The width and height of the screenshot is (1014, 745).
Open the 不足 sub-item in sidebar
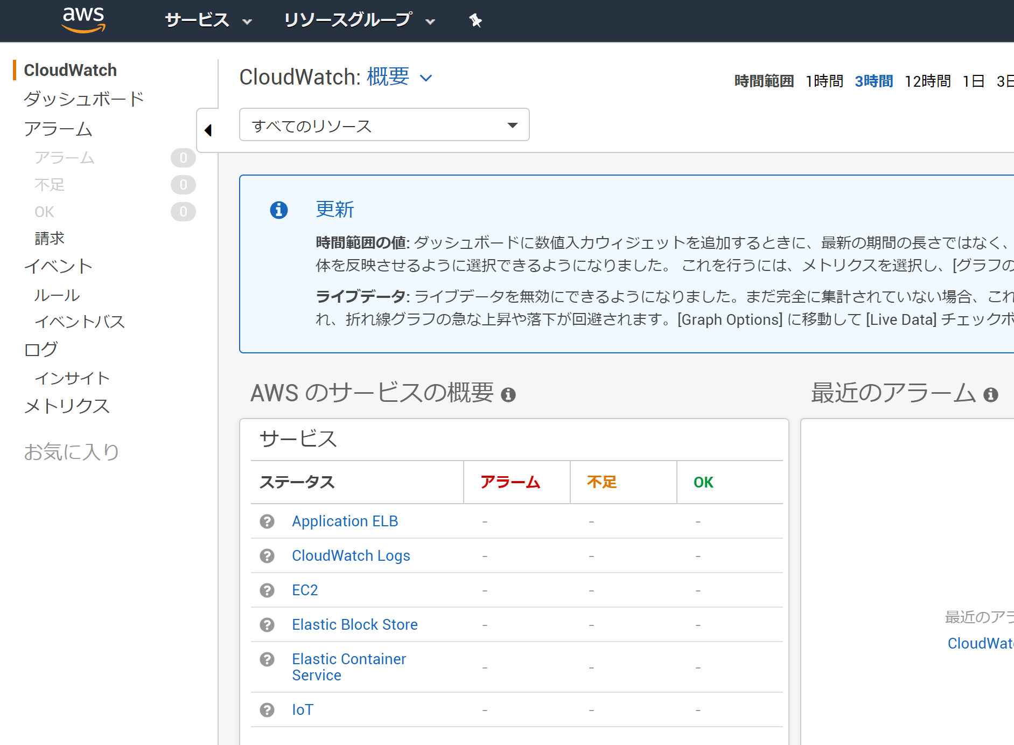(50, 185)
